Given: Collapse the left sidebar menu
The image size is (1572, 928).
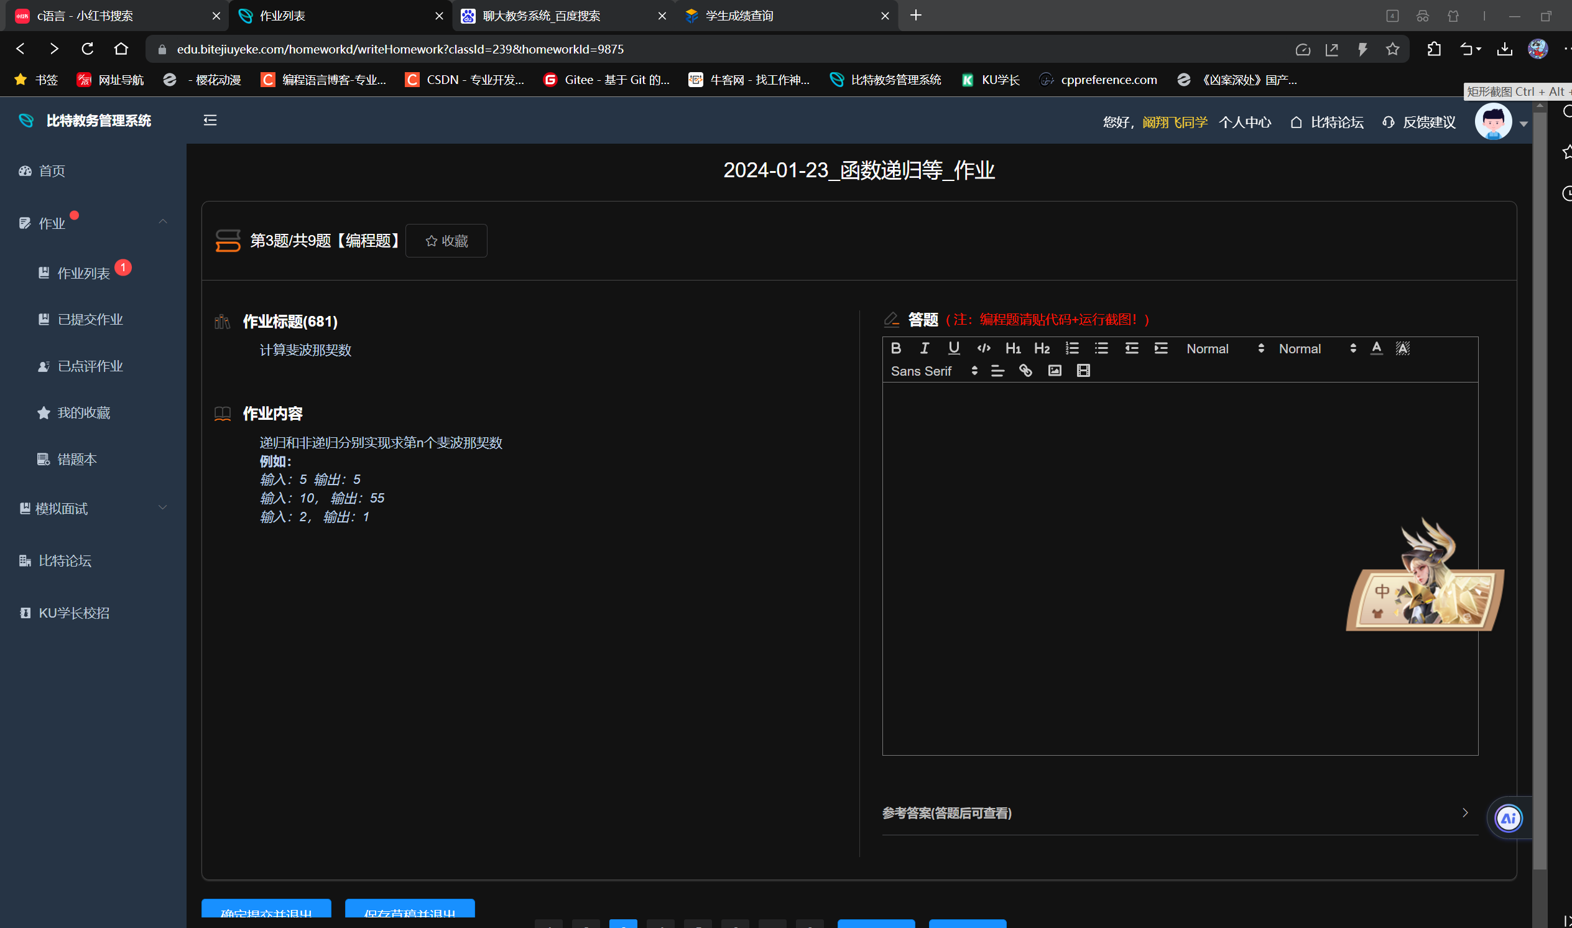Looking at the screenshot, I should click(210, 120).
